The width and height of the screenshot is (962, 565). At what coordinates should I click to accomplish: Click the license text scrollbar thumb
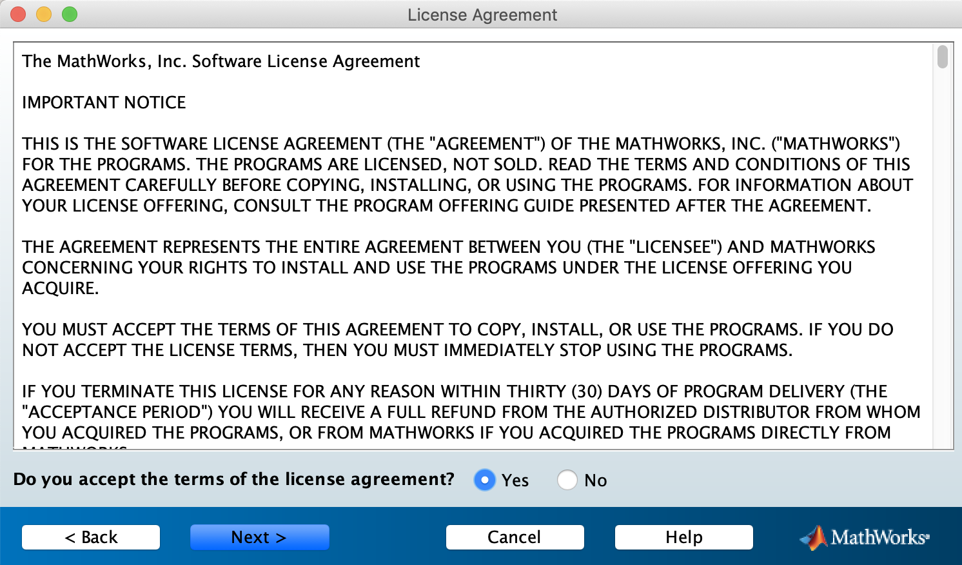[x=943, y=57]
